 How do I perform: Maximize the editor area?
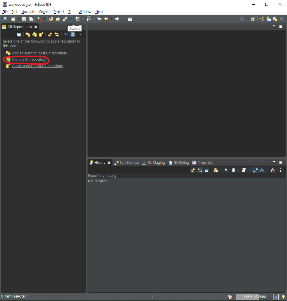pyautogui.click(x=280, y=27)
